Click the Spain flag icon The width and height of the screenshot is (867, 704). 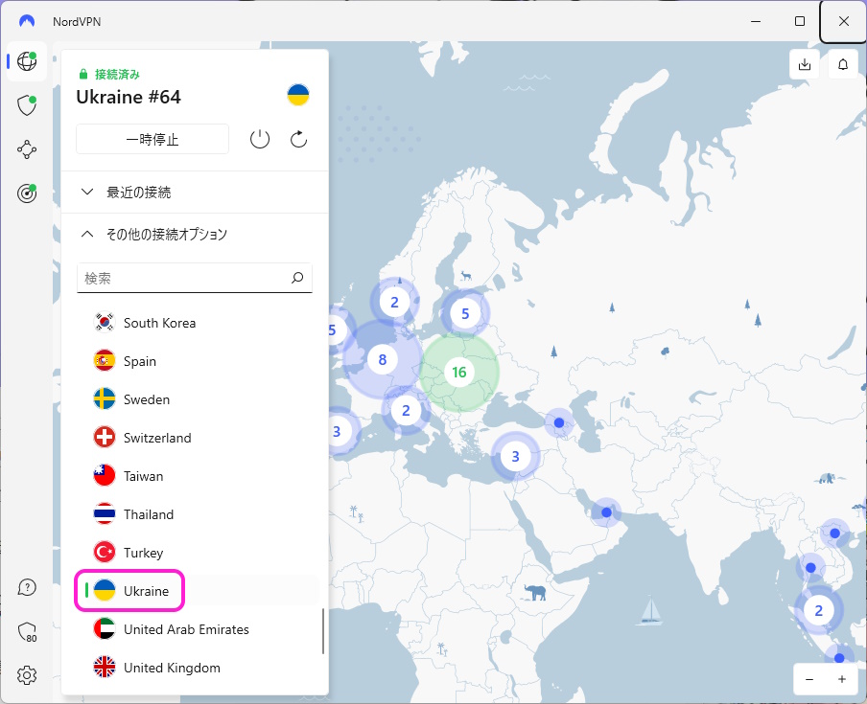[x=104, y=361]
